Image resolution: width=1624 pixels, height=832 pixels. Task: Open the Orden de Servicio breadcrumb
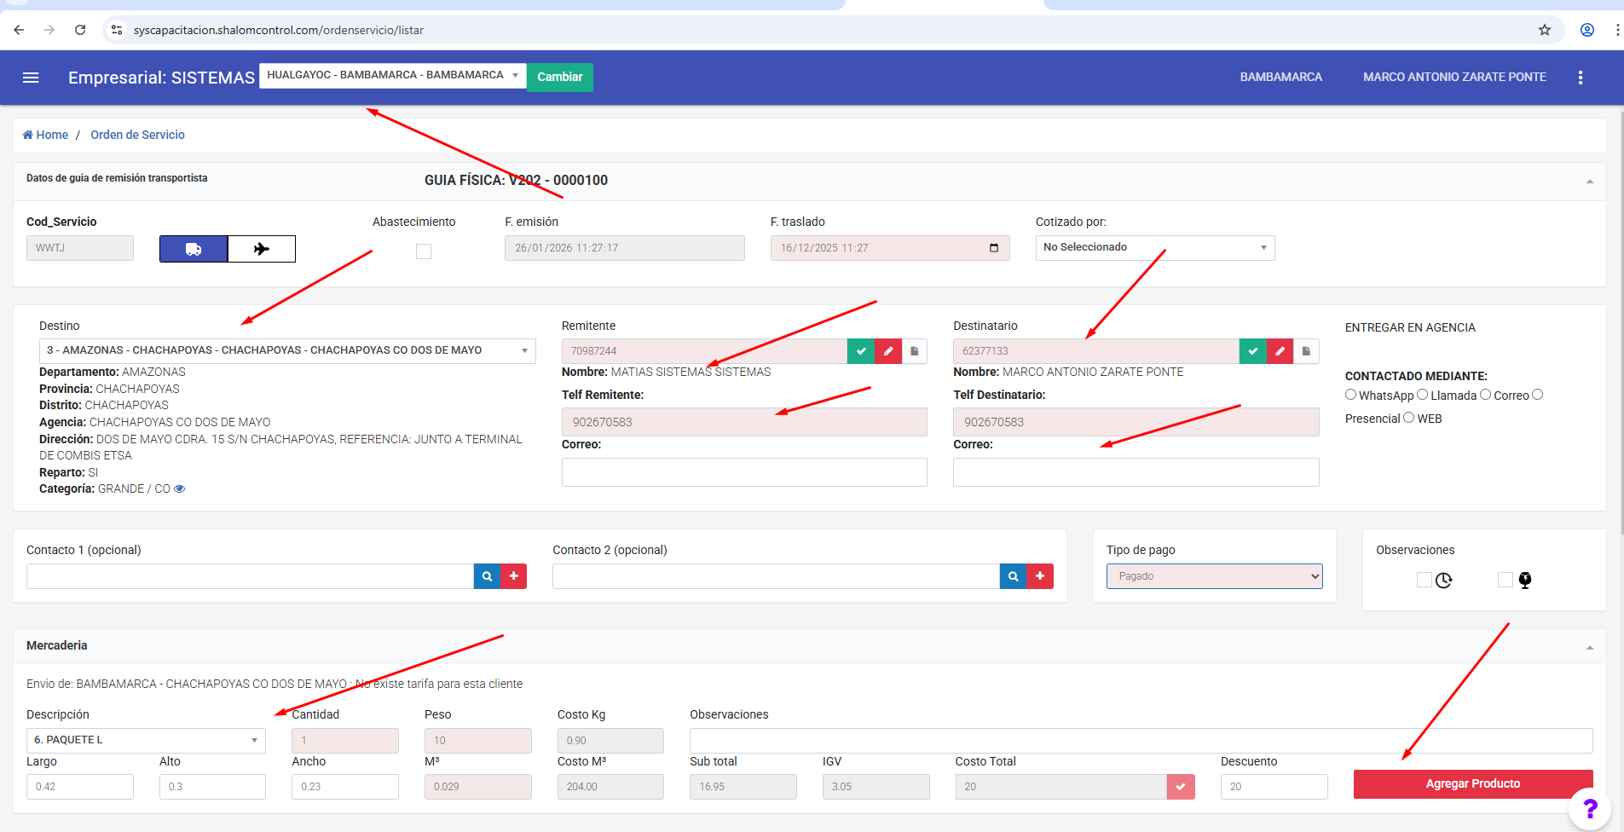(137, 135)
